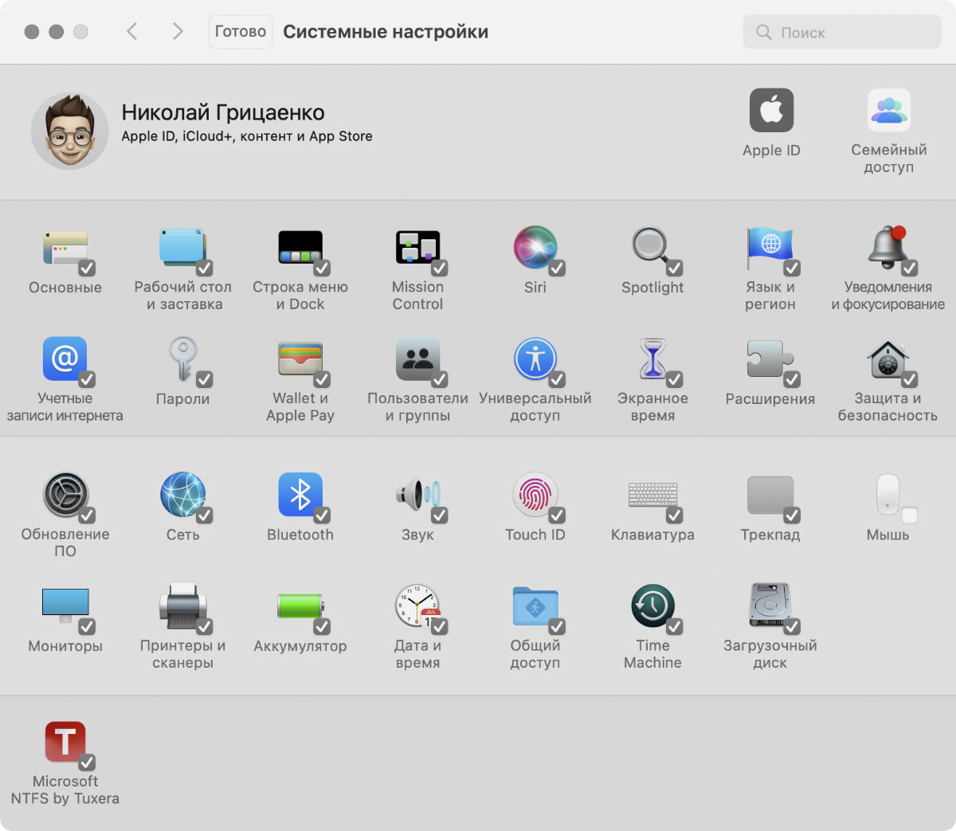Enable the unchecked Мышь checkbox

pyautogui.click(x=909, y=515)
